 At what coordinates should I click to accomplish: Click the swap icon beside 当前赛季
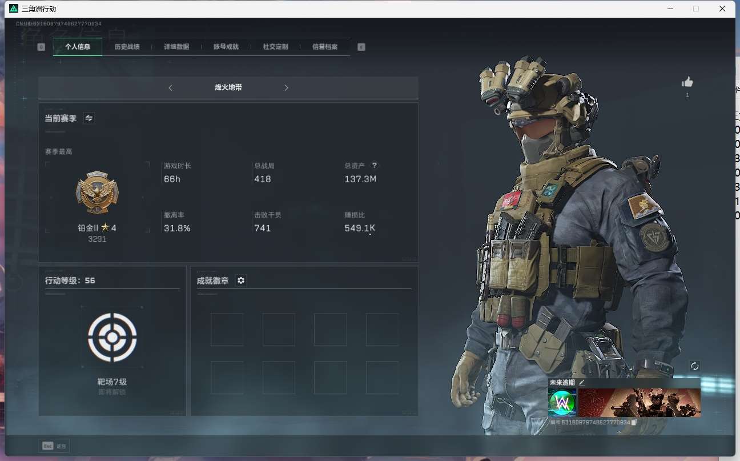click(x=89, y=118)
